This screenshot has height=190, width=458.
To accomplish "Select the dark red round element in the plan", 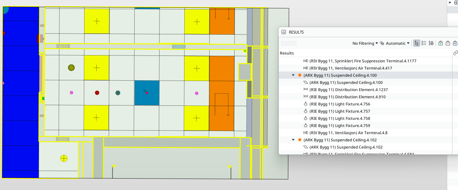I will [x=97, y=93].
